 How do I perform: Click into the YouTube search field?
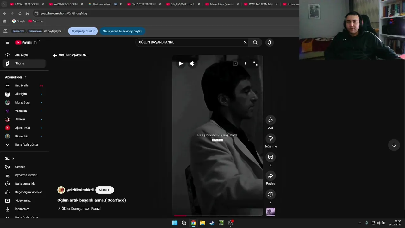coord(190,42)
